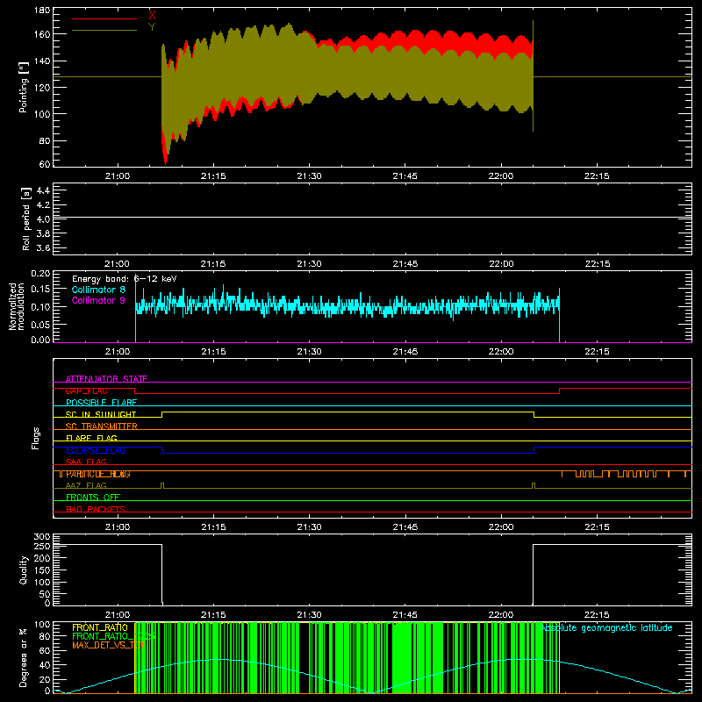Screen dimensions: 702x702
Task: Click the SC_IN_SUNLIGHT falling step near 22:05
Action: (x=534, y=414)
